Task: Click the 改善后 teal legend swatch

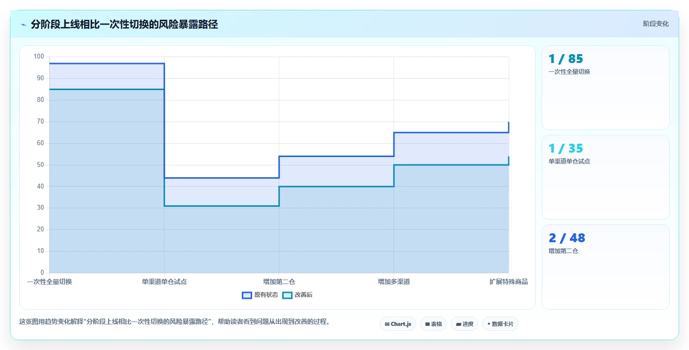Action: pos(287,295)
